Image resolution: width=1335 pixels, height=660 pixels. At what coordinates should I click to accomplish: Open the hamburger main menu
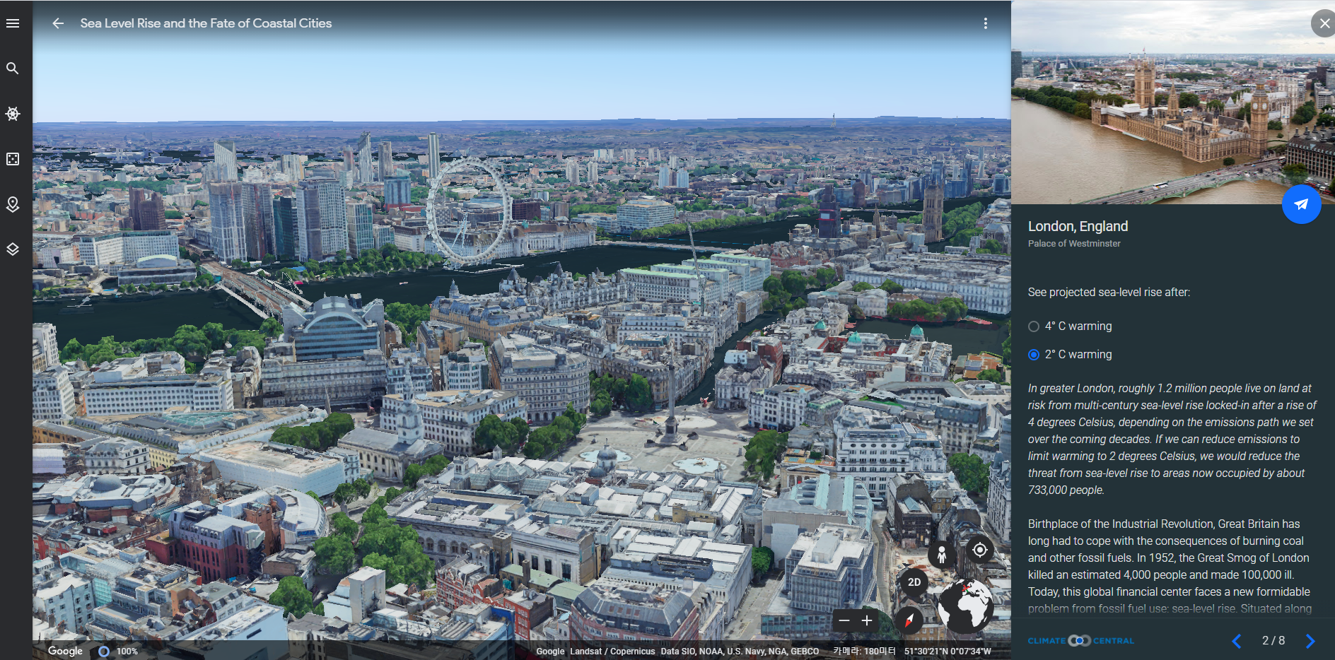point(13,23)
